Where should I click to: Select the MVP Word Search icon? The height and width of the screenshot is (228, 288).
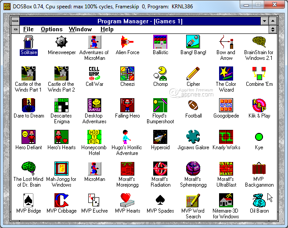193,200
